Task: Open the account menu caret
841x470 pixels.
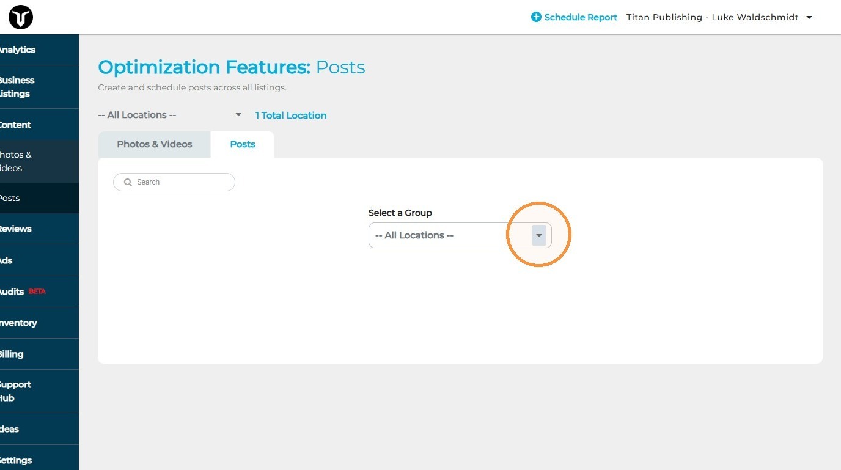Action: (809, 17)
